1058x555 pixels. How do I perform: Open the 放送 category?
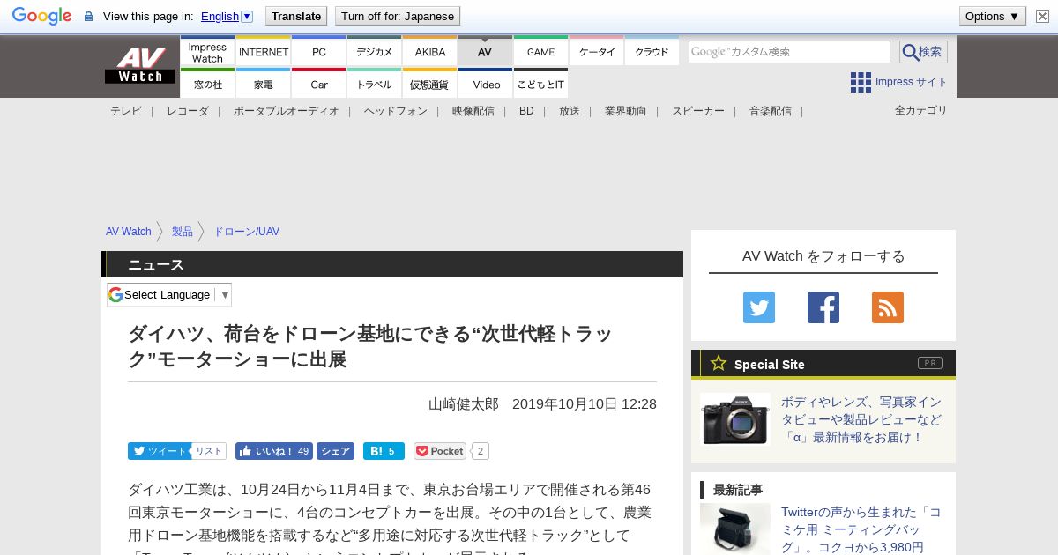pyautogui.click(x=570, y=111)
